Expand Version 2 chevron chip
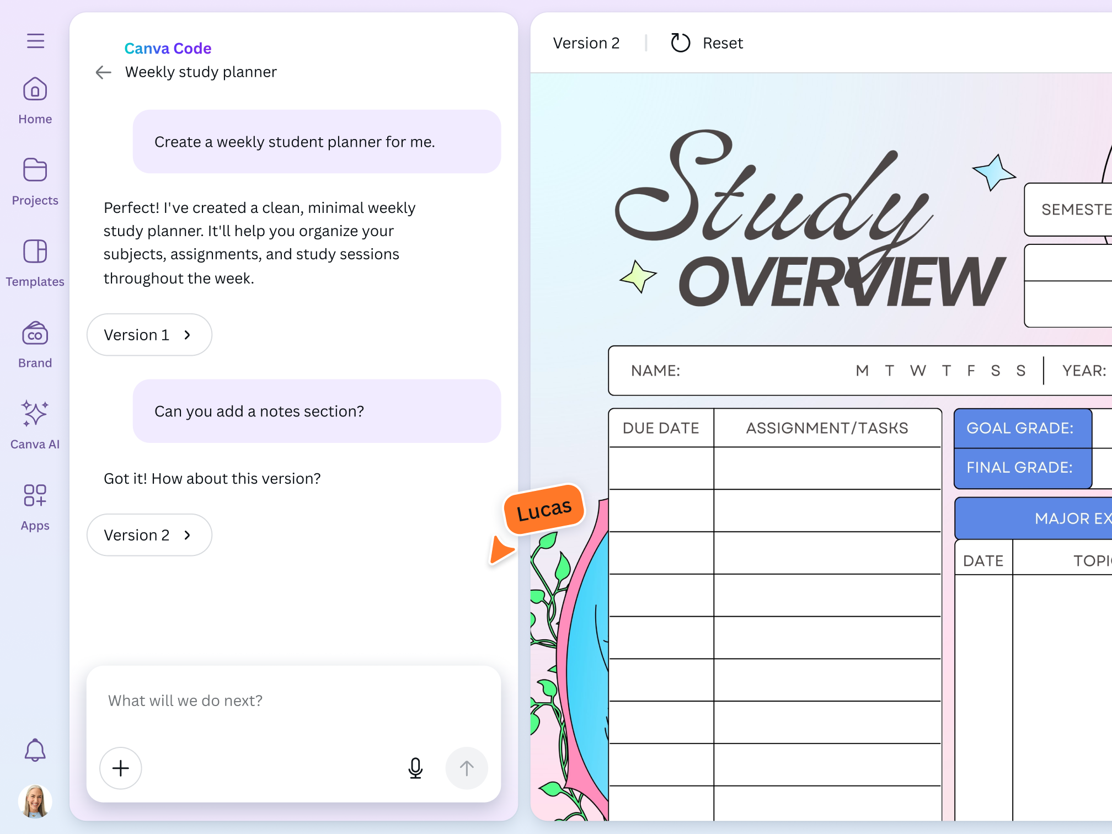 [x=149, y=535]
